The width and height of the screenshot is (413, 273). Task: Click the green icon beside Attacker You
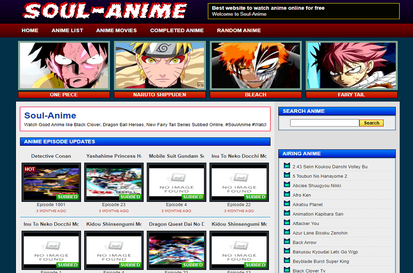pyautogui.click(x=287, y=223)
